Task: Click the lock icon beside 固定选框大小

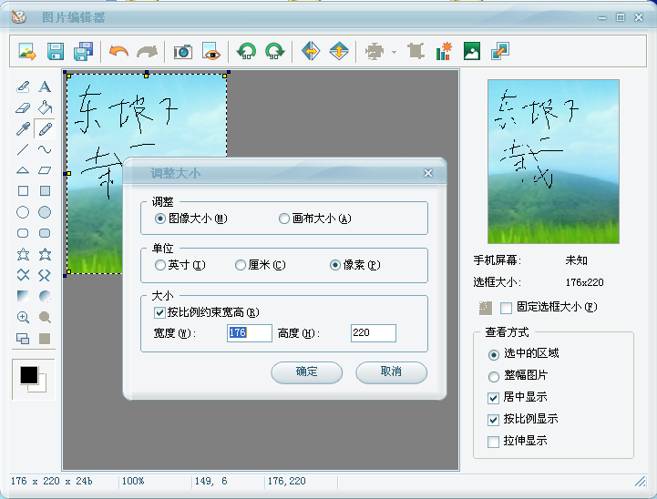Action: pos(485,308)
